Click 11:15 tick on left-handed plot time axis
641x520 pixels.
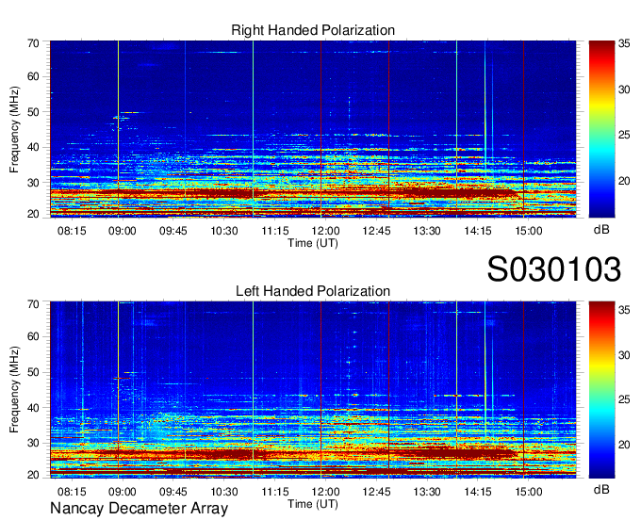pyautogui.click(x=275, y=492)
